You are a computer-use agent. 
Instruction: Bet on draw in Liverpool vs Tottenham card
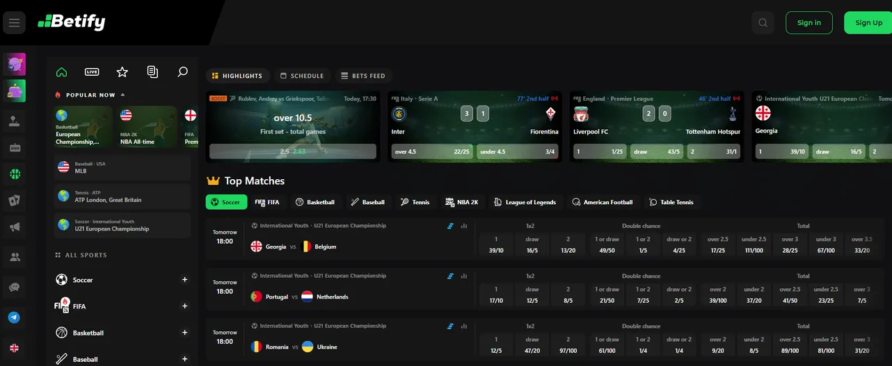[x=656, y=151]
